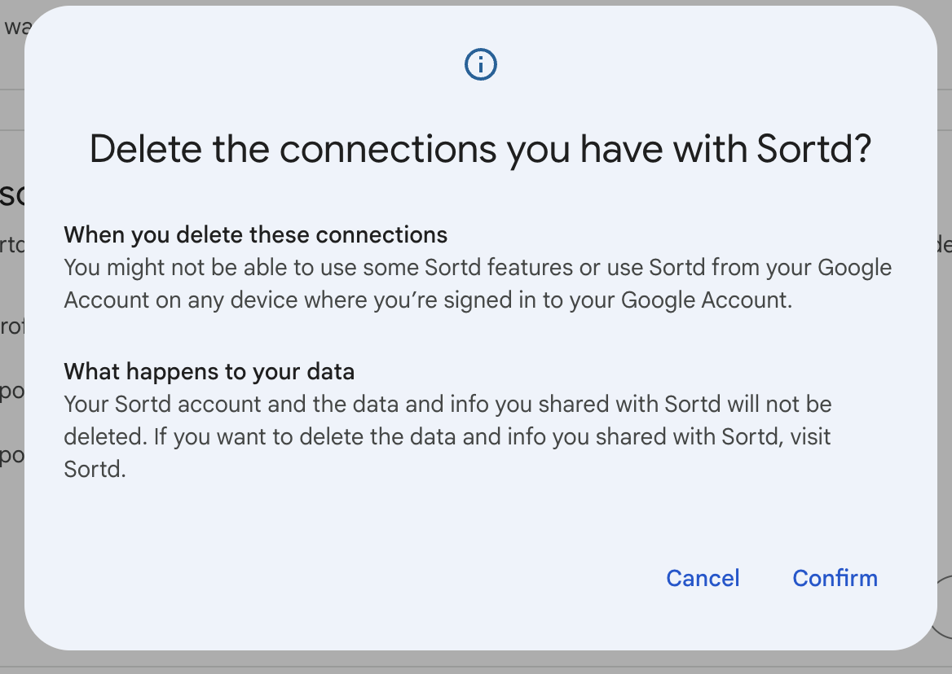The height and width of the screenshot is (674, 952).
Task: Cancel deleting the Sortd connections
Action: [703, 578]
